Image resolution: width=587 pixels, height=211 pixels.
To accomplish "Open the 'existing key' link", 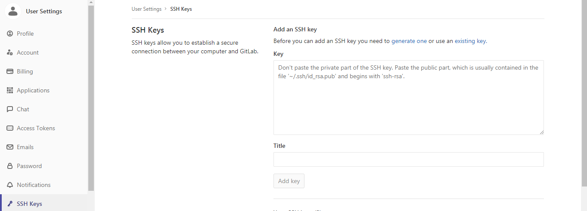I will point(470,41).
